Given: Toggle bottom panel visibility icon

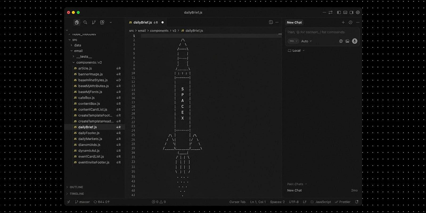Looking at the screenshot, I should click(345, 12).
